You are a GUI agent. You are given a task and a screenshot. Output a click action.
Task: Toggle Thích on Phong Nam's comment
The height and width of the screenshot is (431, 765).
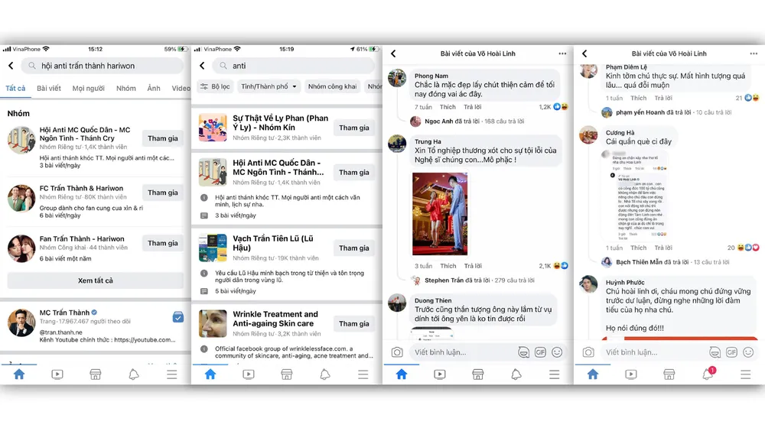point(448,107)
